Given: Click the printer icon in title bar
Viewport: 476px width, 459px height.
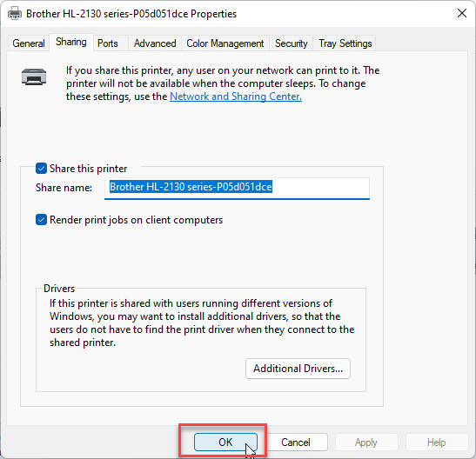Looking at the screenshot, I should [15, 14].
